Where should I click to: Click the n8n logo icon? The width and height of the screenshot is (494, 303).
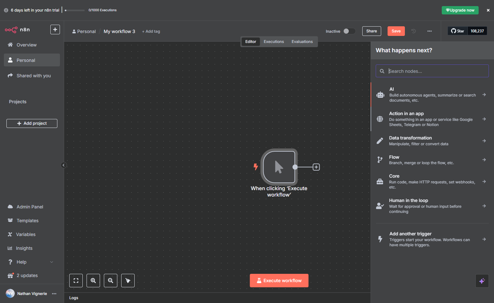pos(11,30)
